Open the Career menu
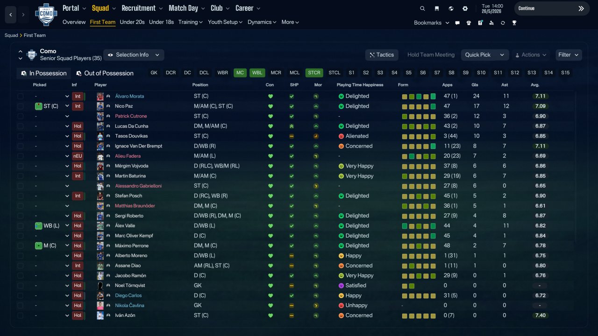Image resolution: width=598 pixels, height=336 pixels. pos(248,8)
